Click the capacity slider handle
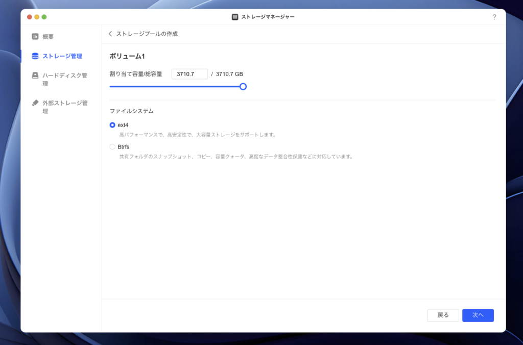 pos(243,87)
